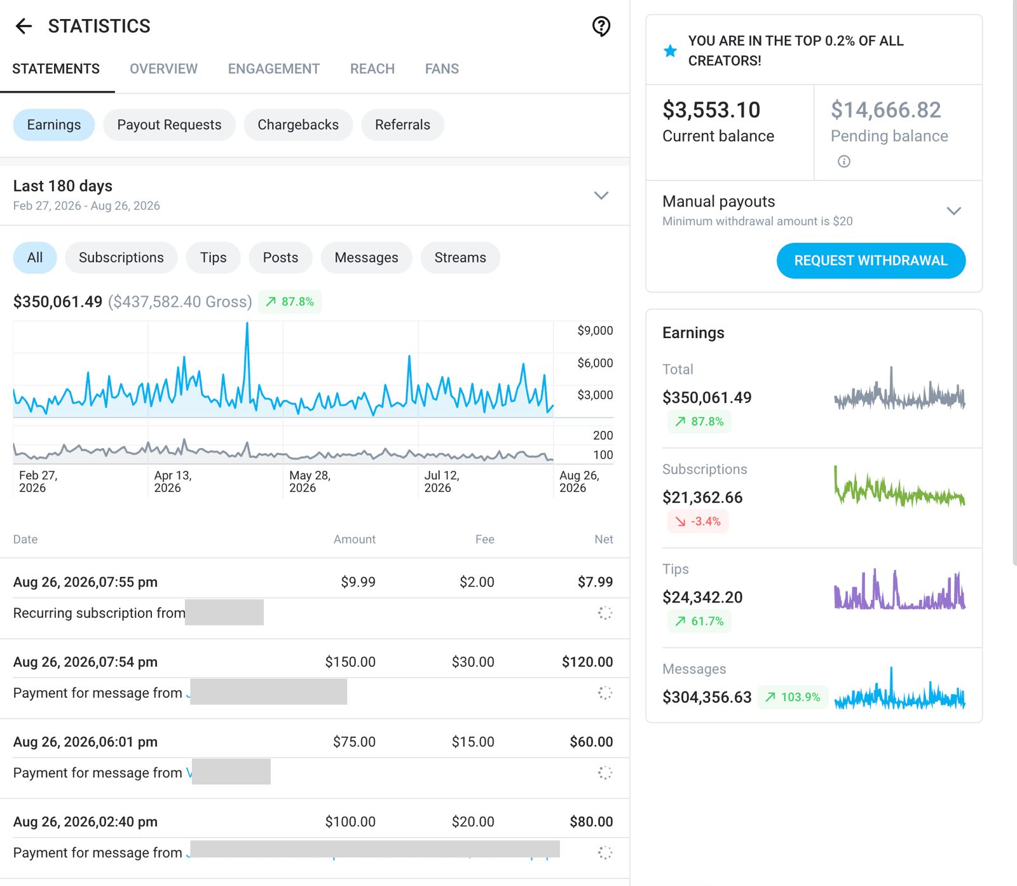
Task: Open the Chargebacks section
Action: 298,125
